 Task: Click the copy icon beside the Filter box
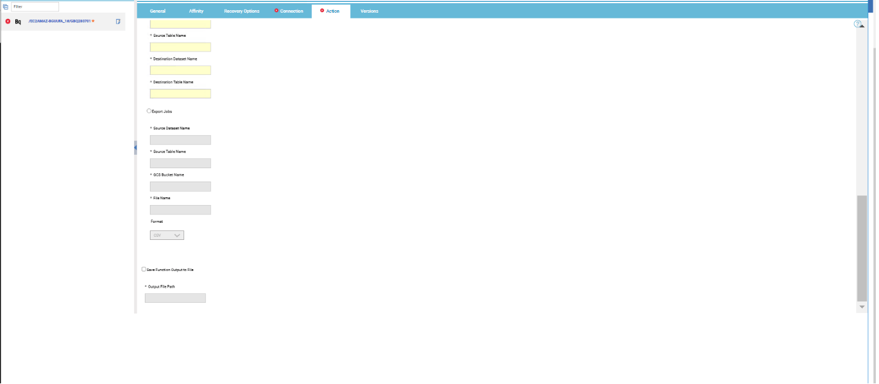pos(6,6)
